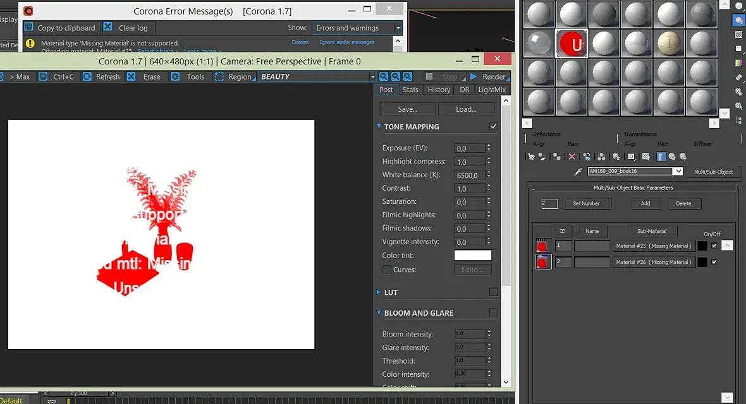This screenshot has height=404, width=746.
Task: Click Ignore similar messages link
Action: [347, 42]
